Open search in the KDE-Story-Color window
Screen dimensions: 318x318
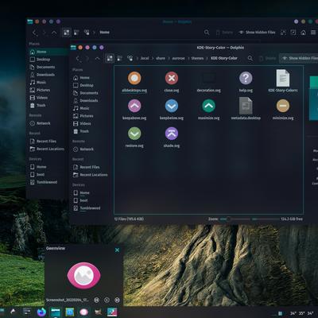(250, 58)
